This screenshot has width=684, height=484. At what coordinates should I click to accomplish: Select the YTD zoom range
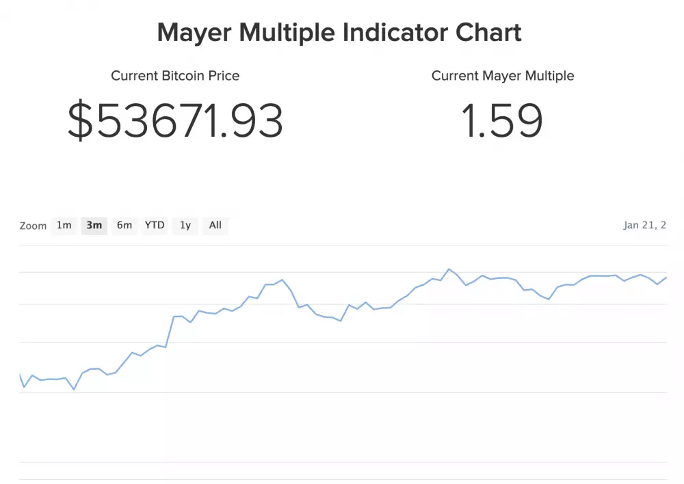[154, 226]
